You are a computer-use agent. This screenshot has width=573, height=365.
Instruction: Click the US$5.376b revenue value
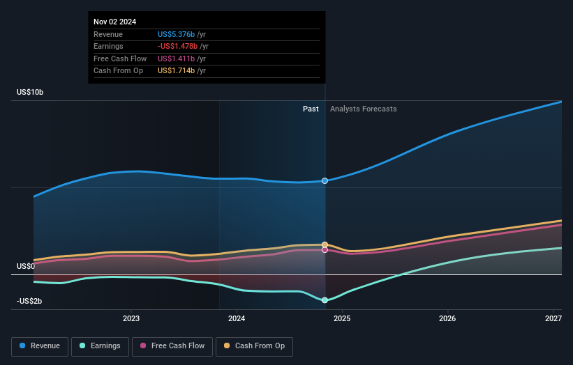[x=176, y=34]
